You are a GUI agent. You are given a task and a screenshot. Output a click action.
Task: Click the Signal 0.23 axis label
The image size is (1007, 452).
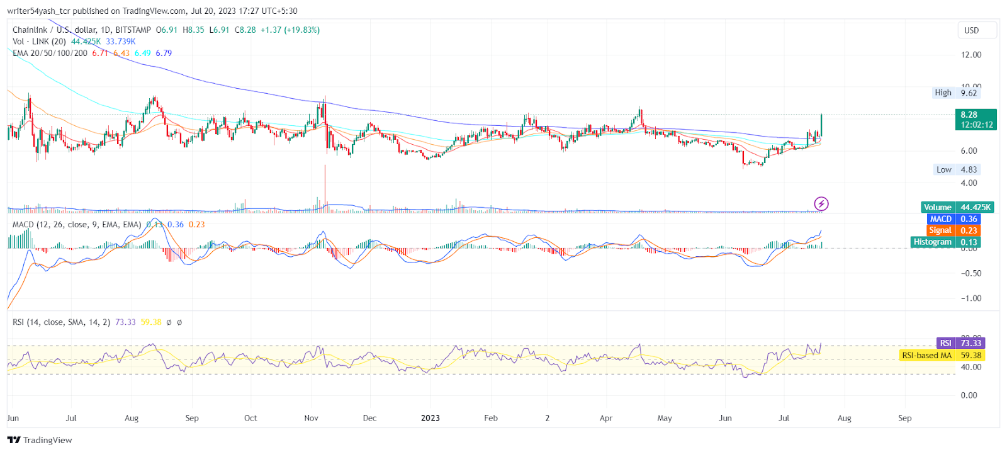coord(954,230)
